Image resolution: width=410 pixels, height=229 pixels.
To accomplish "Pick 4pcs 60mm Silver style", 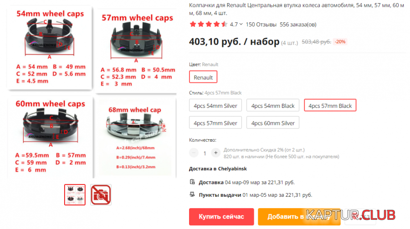I will pyautogui.click(x=273, y=122).
